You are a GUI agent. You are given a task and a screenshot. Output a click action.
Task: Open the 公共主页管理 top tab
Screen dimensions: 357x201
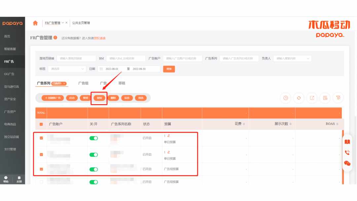click(81, 23)
